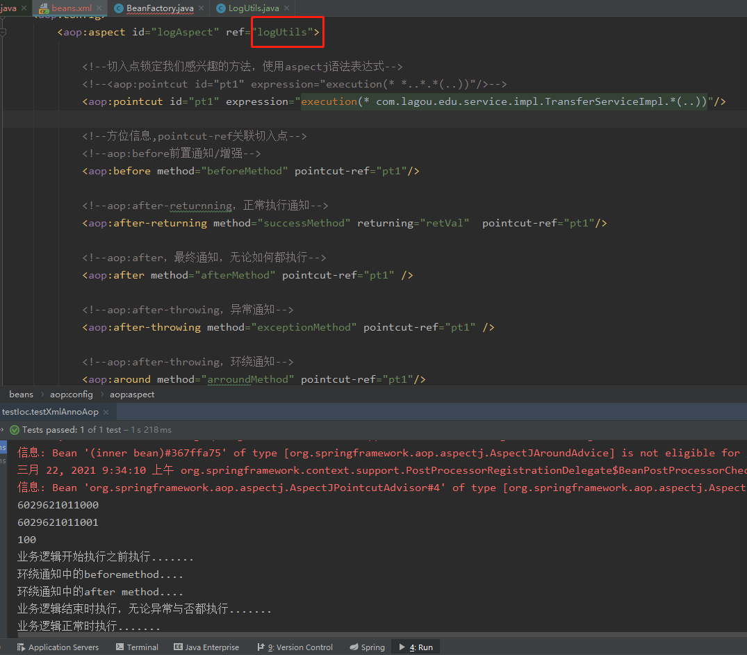Select the testIoc.testXmlAnnoAop run tab
The width and height of the screenshot is (747, 655).
[x=50, y=412]
